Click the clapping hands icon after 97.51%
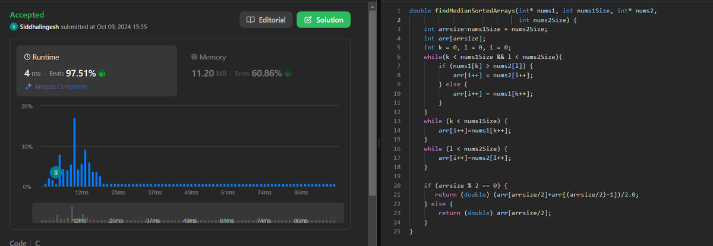Screen dimensions: 713x246 [102, 74]
